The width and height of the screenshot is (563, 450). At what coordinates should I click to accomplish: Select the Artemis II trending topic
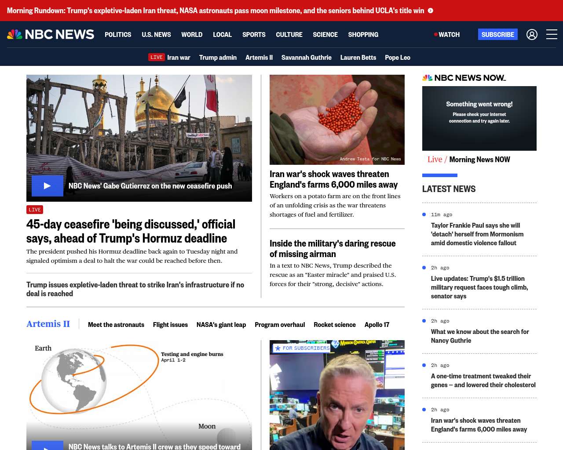pos(259,57)
